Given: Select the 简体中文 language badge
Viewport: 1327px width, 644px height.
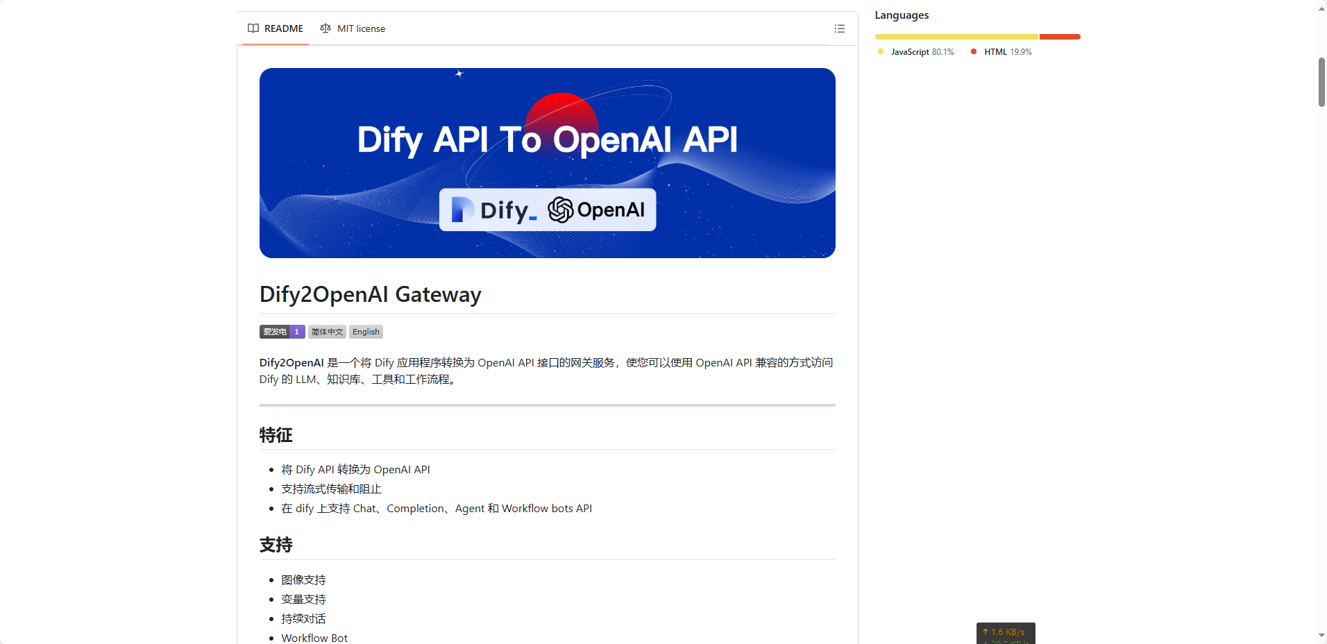Looking at the screenshot, I should pyautogui.click(x=327, y=332).
